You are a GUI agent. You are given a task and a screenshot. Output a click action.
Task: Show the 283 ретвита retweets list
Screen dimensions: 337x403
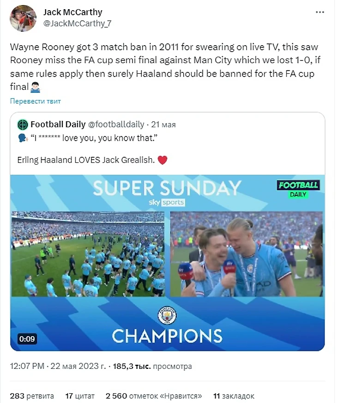click(32, 396)
